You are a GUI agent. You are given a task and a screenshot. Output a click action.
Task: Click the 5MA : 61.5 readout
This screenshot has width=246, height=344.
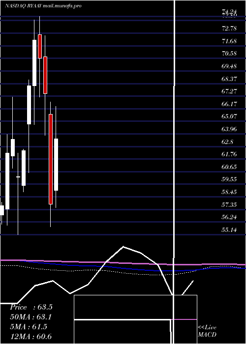coord(29,327)
